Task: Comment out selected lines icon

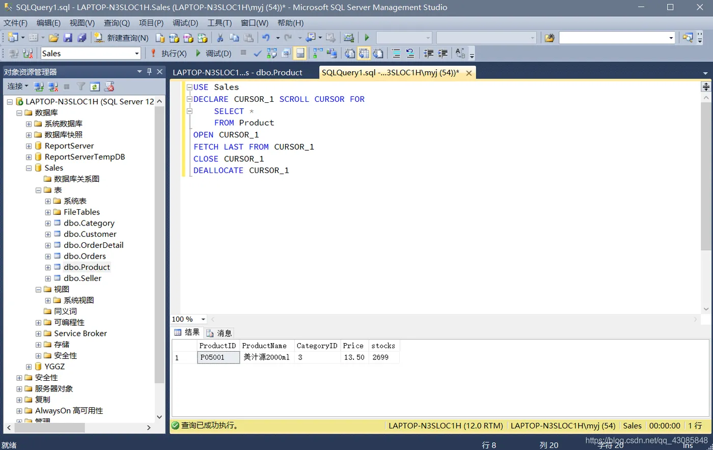Action: [396, 53]
